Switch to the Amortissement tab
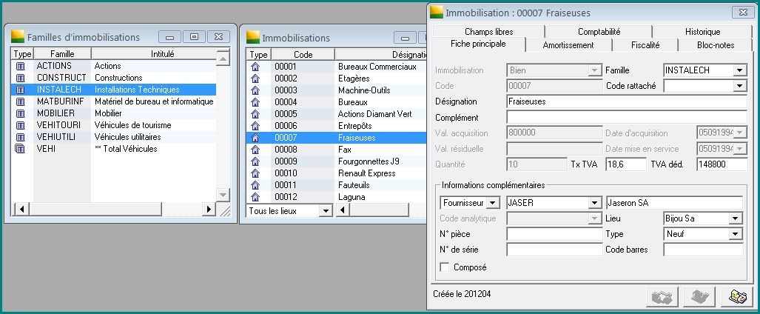Image resolution: width=760 pixels, height=314 pixels. pos(568,45)
